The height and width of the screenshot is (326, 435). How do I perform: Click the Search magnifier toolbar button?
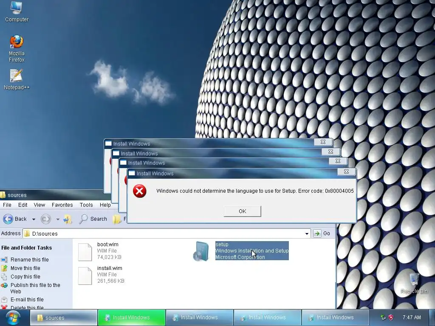[x=83, y=219]
